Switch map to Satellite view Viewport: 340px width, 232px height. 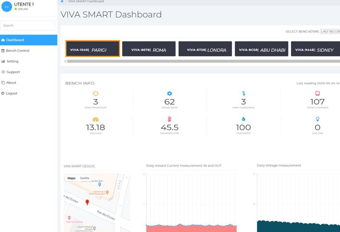pyautogui.click(x=85, y=178)
